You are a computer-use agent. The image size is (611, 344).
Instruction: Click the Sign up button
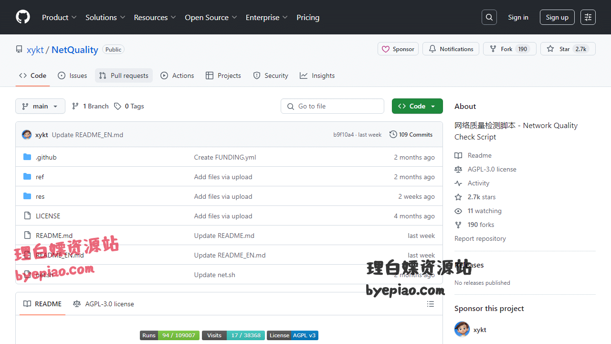click(x=557, y=17)
